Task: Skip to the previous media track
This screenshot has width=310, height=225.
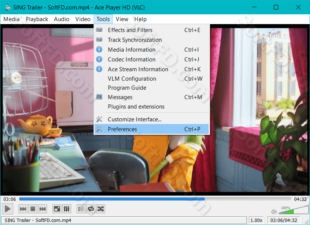Action: 23,209
